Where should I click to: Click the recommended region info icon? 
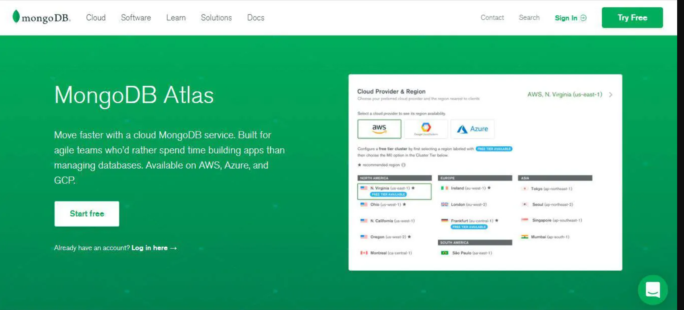(x=403, y=165)
